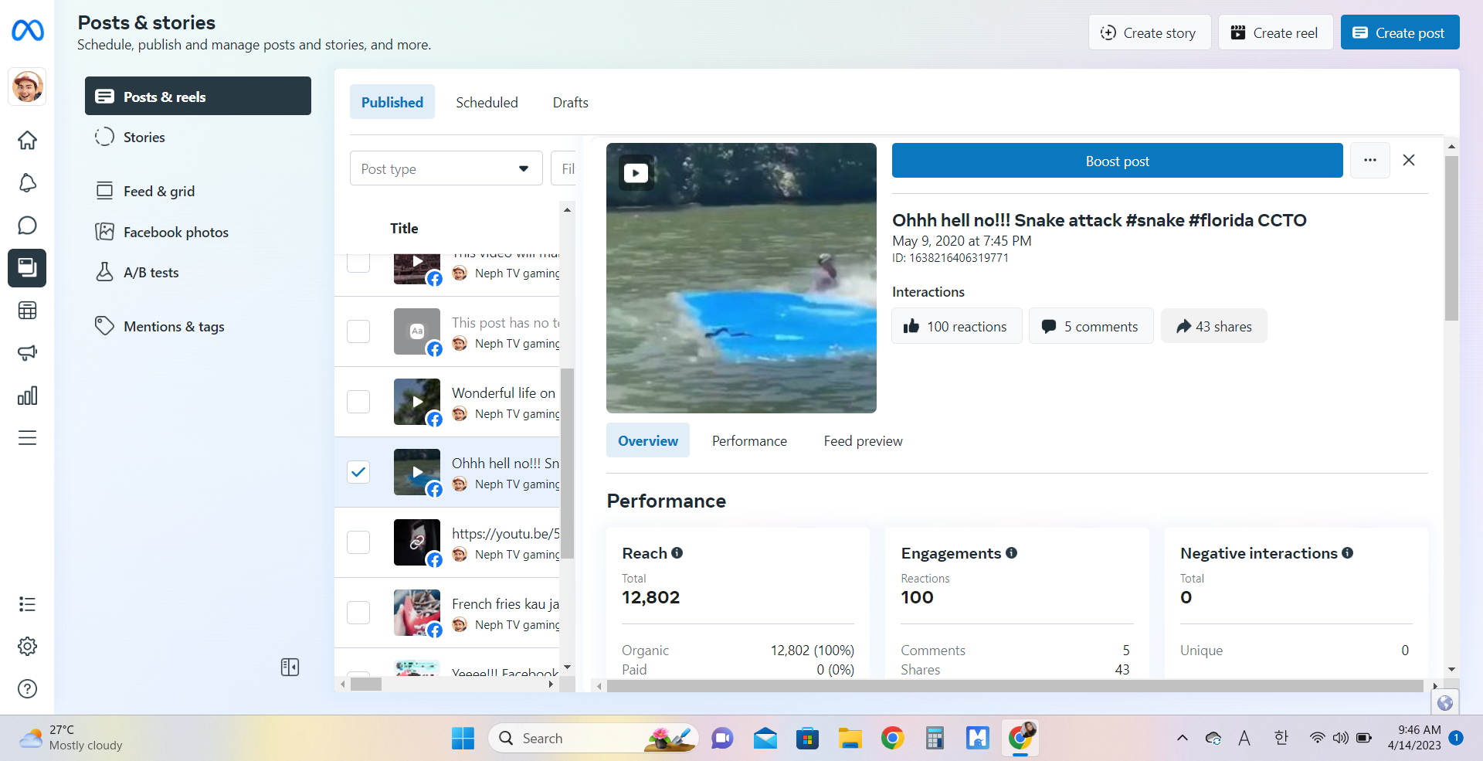Switch to Published tab
The image size is (1483, 761).
pyautogui.click(x=392, y=102)
